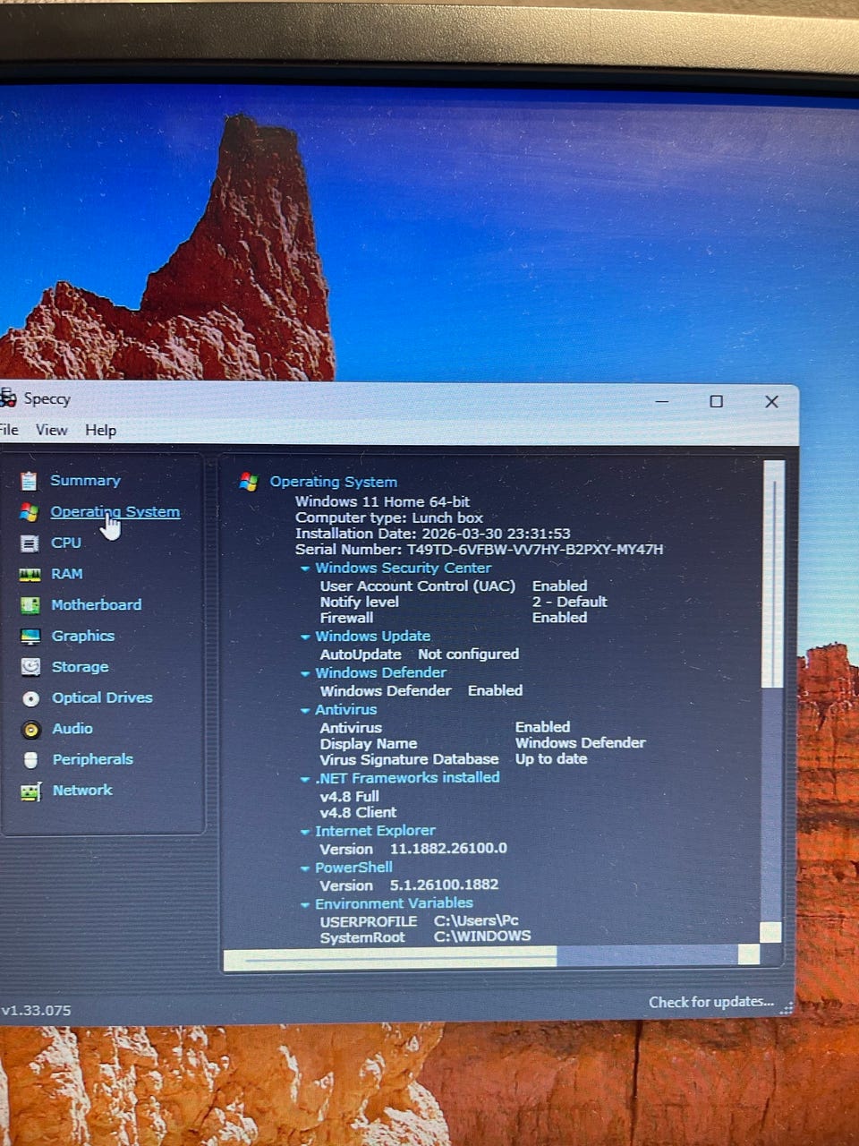Maximize the Speccy window
Viewport: 859px width, 1146px height.
(716, 401)
